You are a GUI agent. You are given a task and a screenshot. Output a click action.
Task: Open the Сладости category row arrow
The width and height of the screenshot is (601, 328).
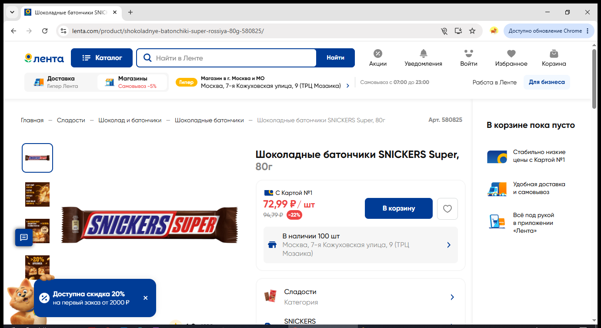pos(452,297)
